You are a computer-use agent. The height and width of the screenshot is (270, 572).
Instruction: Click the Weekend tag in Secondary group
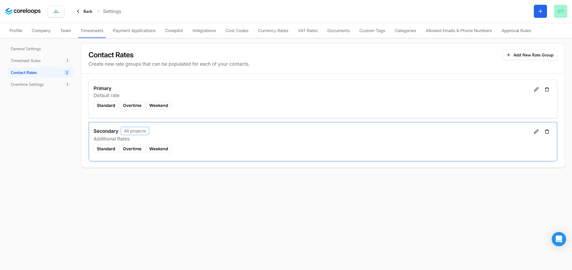click(158, 149)
